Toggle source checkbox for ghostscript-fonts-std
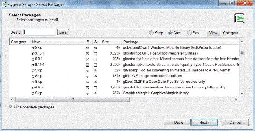255x131 pixels. 95,65
